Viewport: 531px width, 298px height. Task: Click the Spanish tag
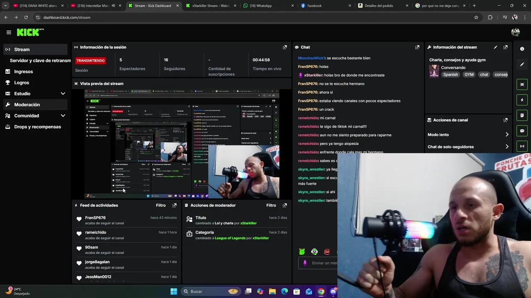451,74
